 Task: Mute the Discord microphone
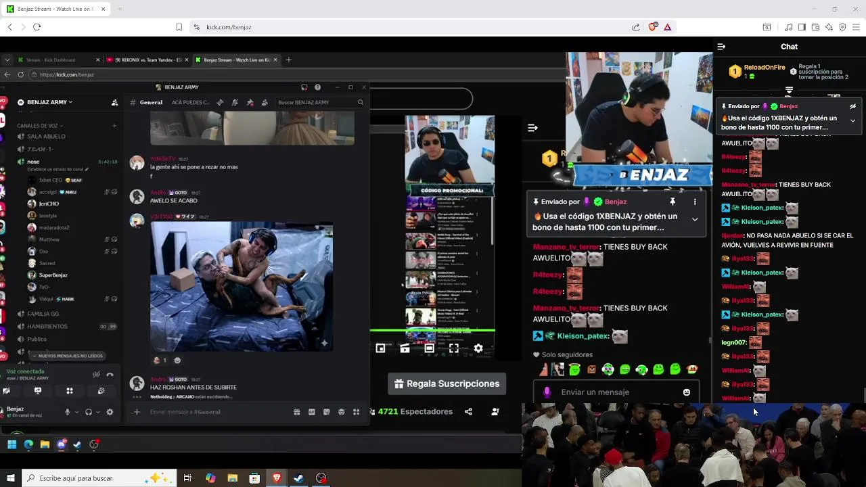point(67,412)
